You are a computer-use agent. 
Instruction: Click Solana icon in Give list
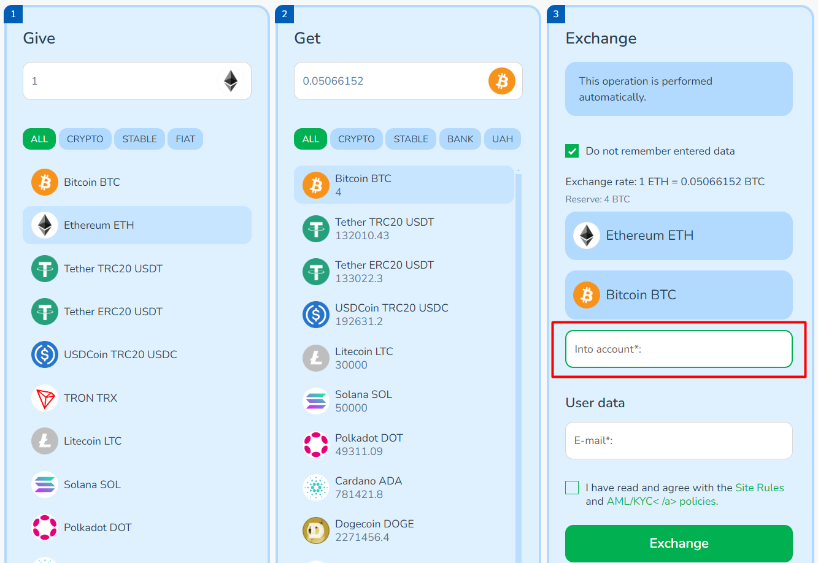coord(45,484)
